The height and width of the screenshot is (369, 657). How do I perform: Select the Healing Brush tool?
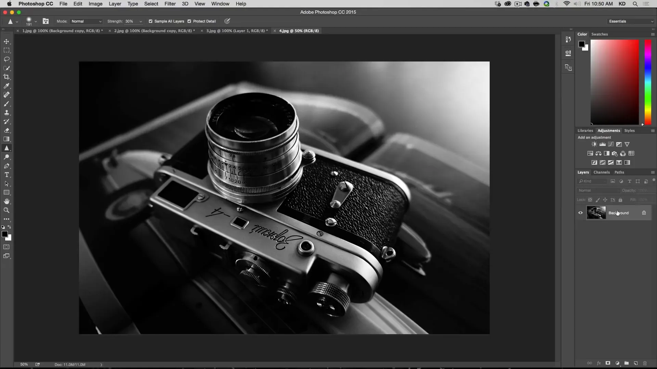pyautogui.click(x=7, y=95)
